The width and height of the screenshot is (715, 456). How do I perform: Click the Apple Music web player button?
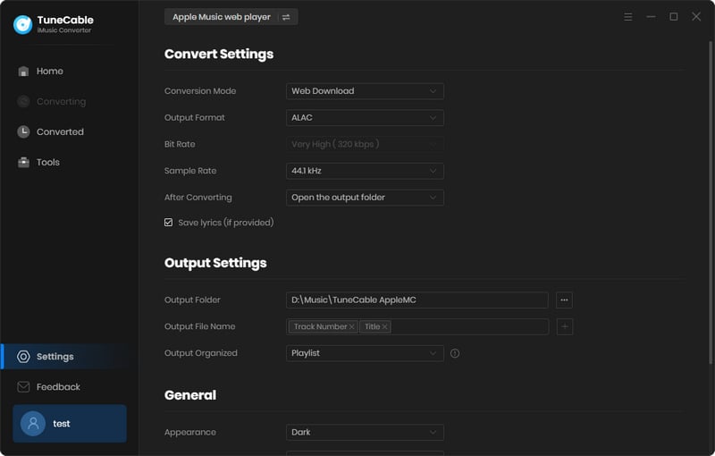pos(231,17)
